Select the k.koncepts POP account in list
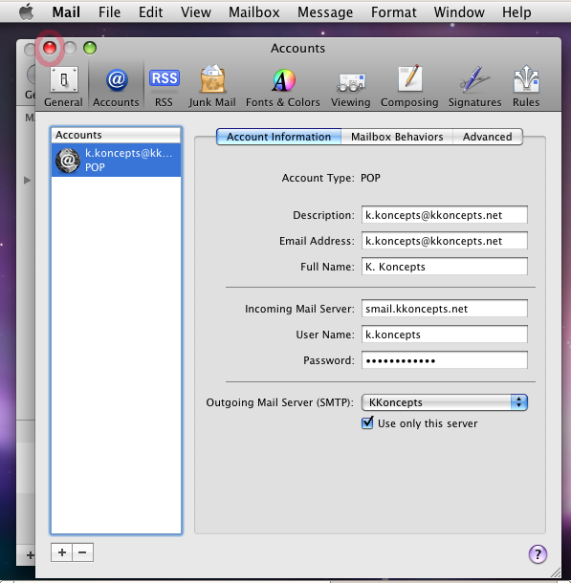Image resolution: width=571 pixels, height=583 pixels. click(x=116, y=161)
